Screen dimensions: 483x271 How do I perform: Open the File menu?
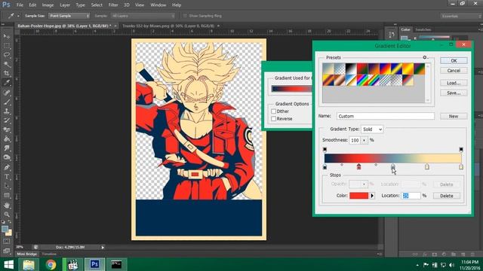[x=20, y=5]
